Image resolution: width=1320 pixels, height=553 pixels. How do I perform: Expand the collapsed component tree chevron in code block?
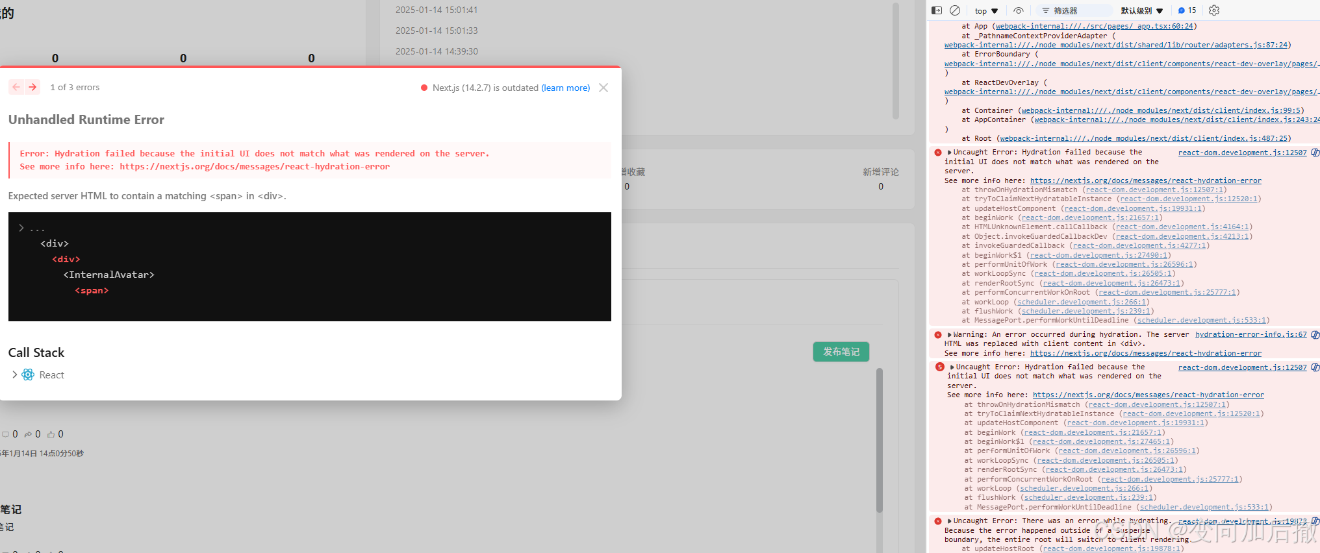(x=21, y=228)
